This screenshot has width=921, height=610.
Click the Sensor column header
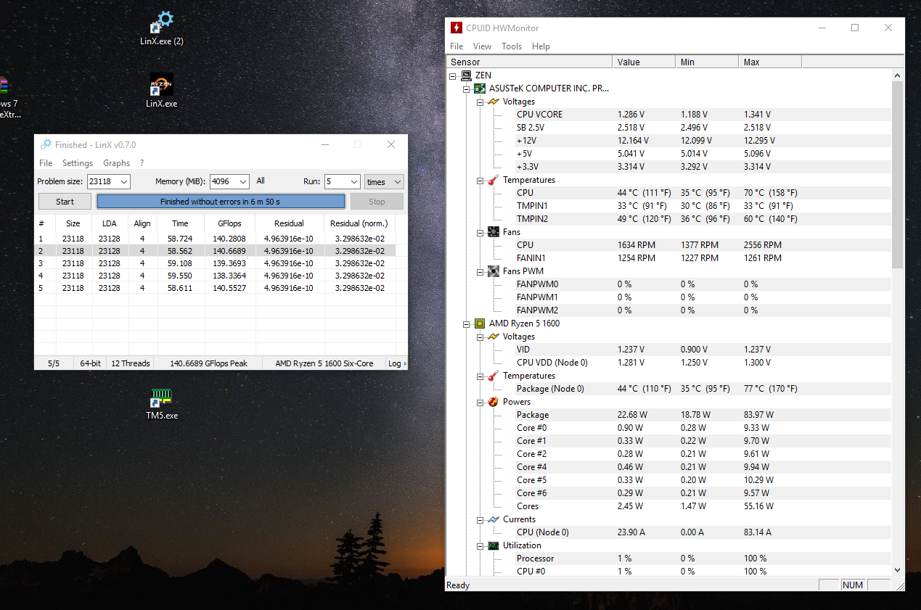(529, 62)
